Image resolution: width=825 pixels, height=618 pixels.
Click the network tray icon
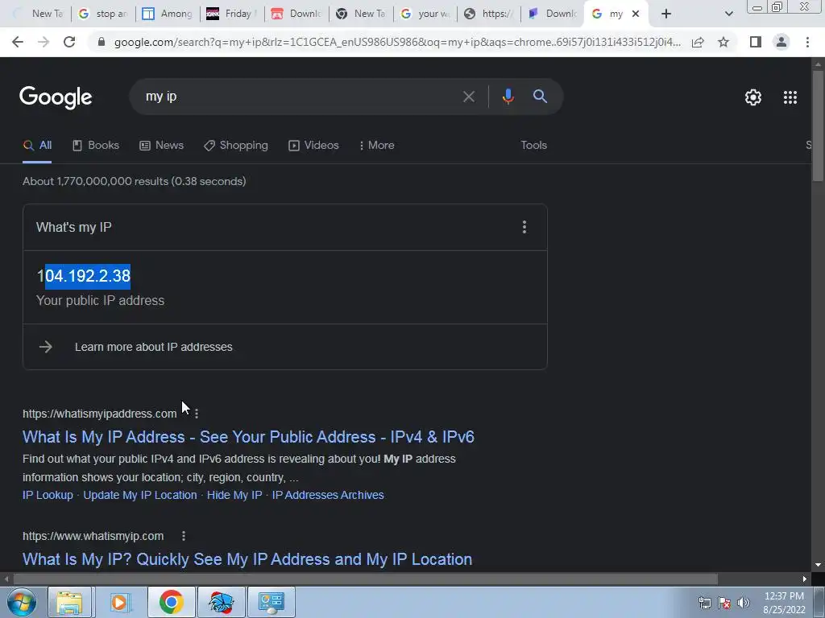tap(704, 603)
